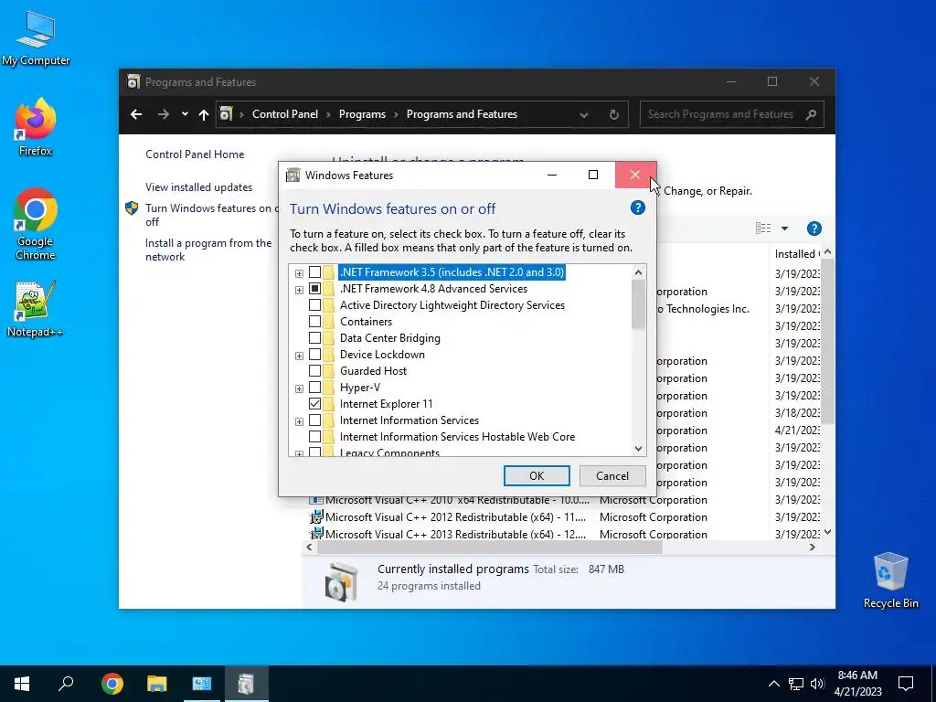
Task: Open Programs and Features help icon
Action: pos(814,228)
